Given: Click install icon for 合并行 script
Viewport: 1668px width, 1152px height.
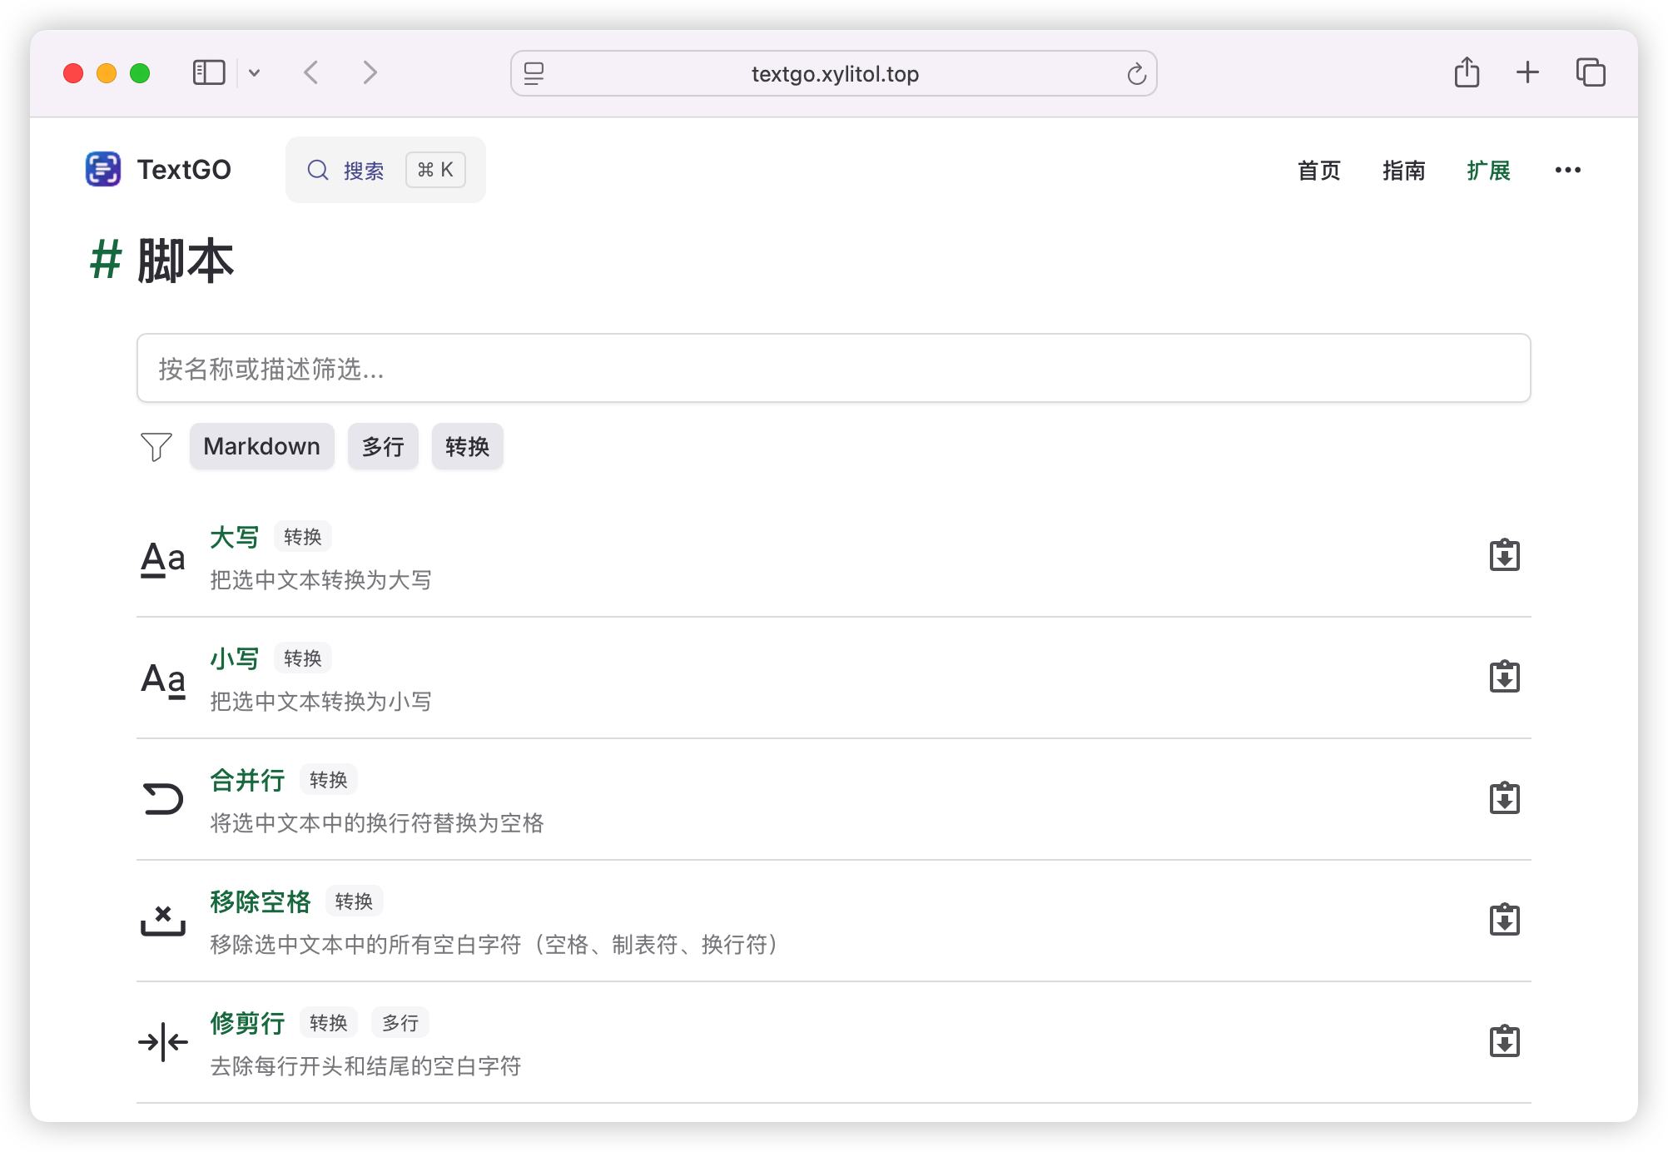Looking at the screenshot, I should (1504, 799).
